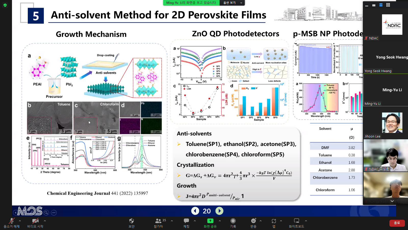This screenshot has height=230, width=408.
Task: Click the 'ZnO QD Photodetectors' heading
Action: [x=235, y=34]
